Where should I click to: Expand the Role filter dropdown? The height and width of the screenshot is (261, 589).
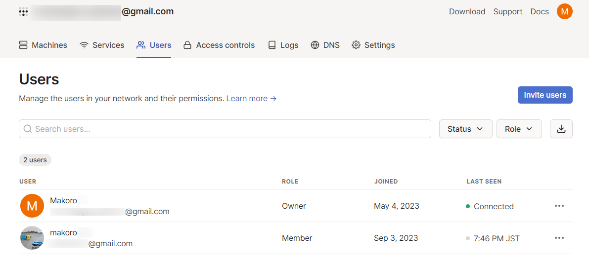tap(519, 129)
